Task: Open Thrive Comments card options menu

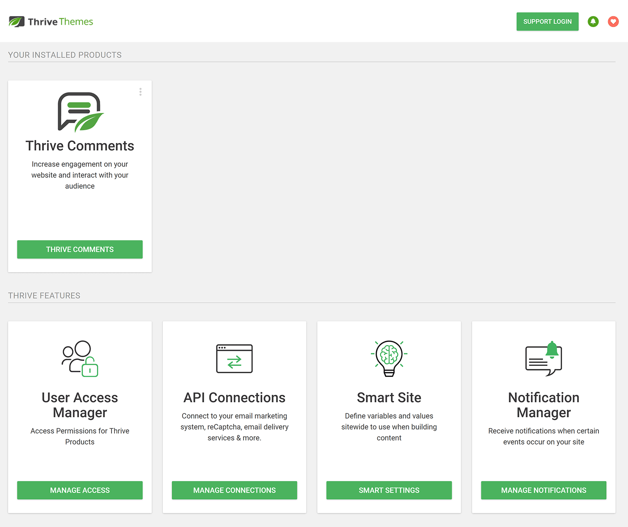Action: pos(141,92)
